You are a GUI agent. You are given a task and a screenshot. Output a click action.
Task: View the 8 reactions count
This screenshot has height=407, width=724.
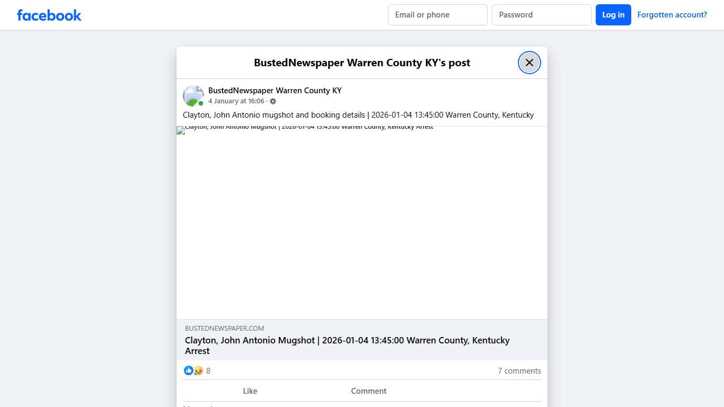coord(208,371)
